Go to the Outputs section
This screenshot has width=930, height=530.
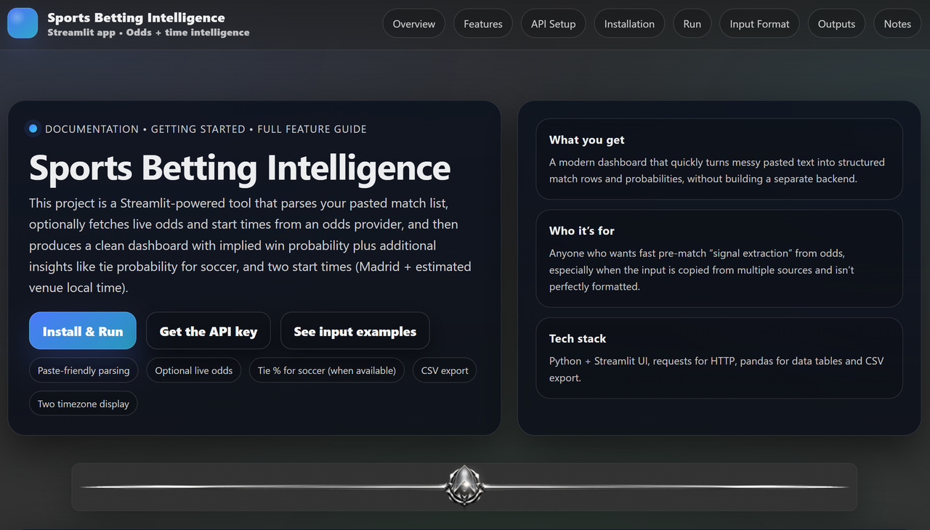[x=836, y=24]
